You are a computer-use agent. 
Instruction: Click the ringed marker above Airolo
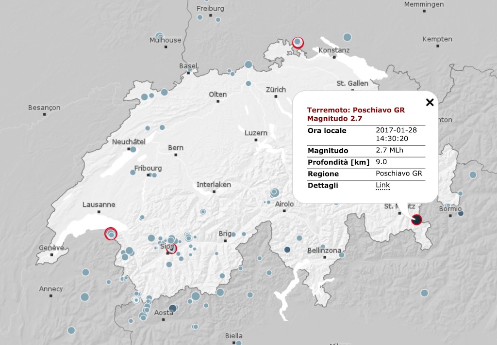pos(274,192)
